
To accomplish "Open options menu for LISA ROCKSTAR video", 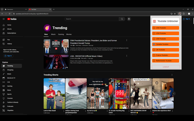I will click(x=127, y=56).
